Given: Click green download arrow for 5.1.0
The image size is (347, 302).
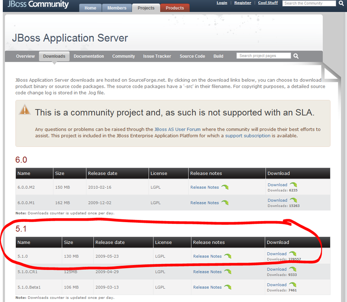Looking at the screenshot, I should [x=293, y=254].
